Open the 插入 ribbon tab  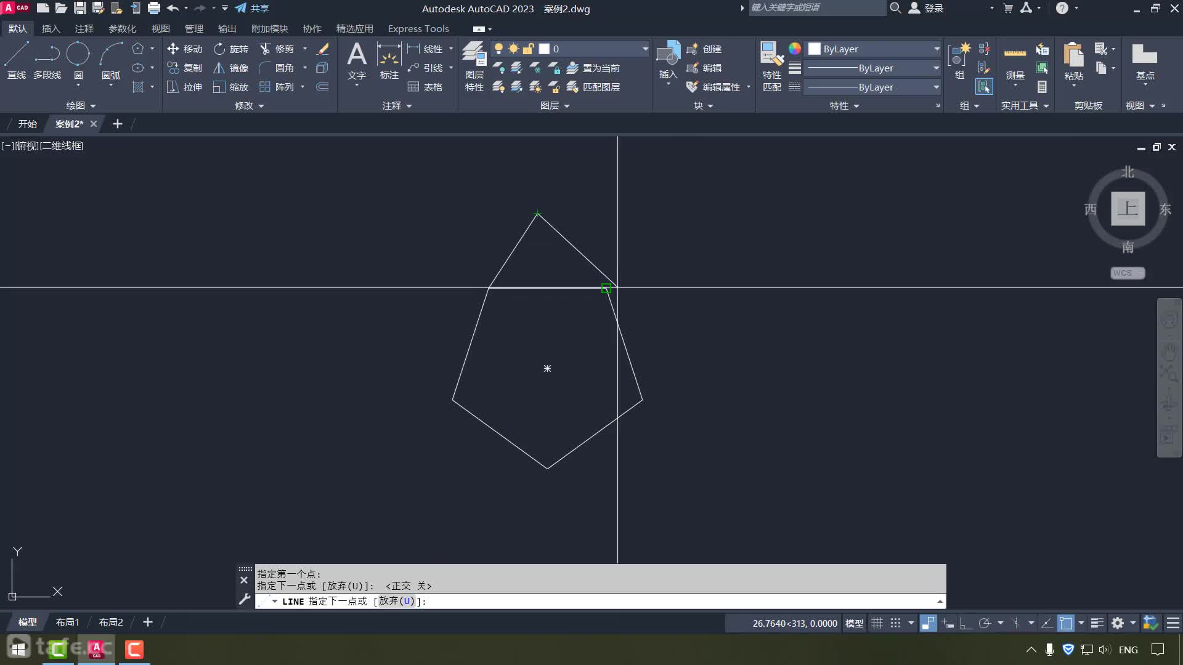pos(51,28)
